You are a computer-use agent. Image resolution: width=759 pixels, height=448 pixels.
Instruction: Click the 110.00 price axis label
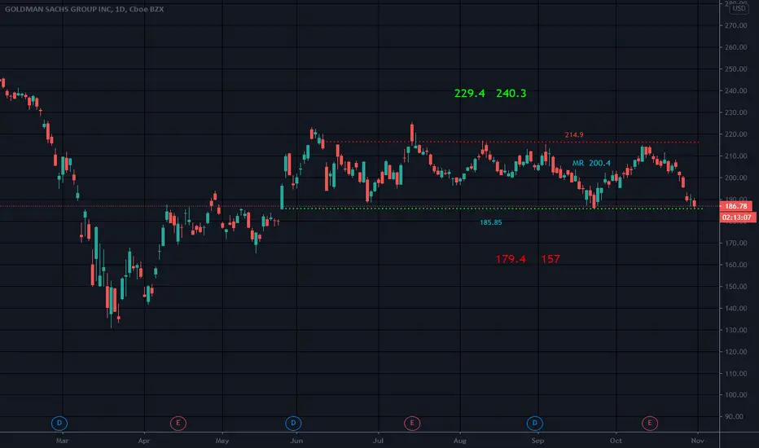pyautogui.click(x=735, y=373)
